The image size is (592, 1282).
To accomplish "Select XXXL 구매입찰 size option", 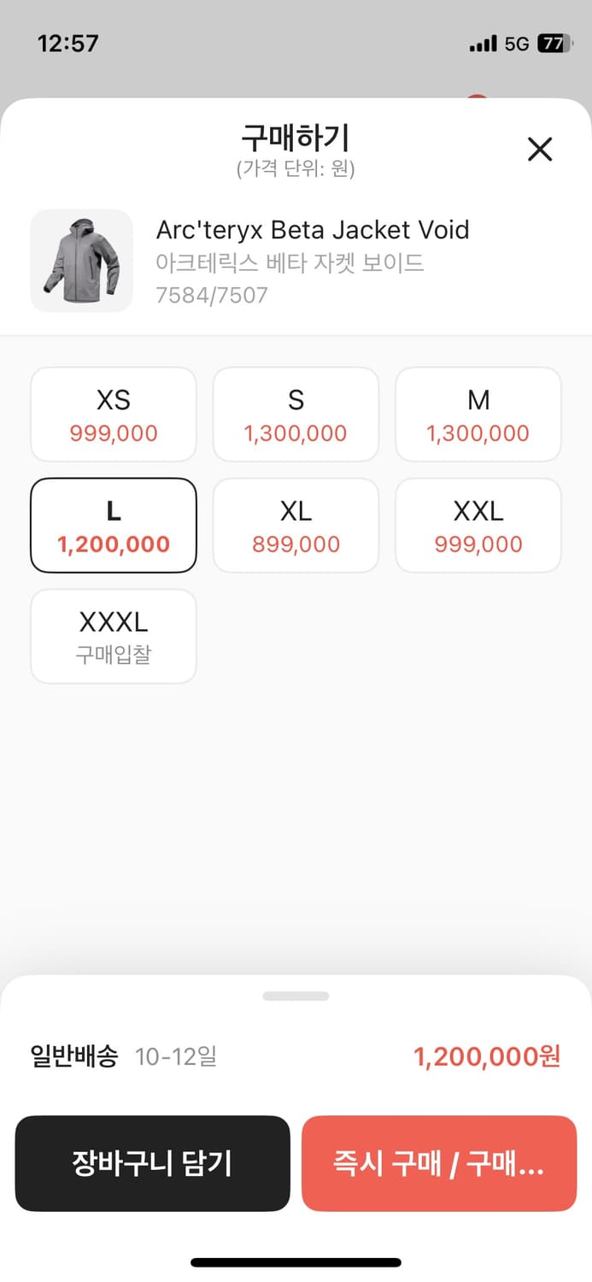I will (x=114, y=637).
